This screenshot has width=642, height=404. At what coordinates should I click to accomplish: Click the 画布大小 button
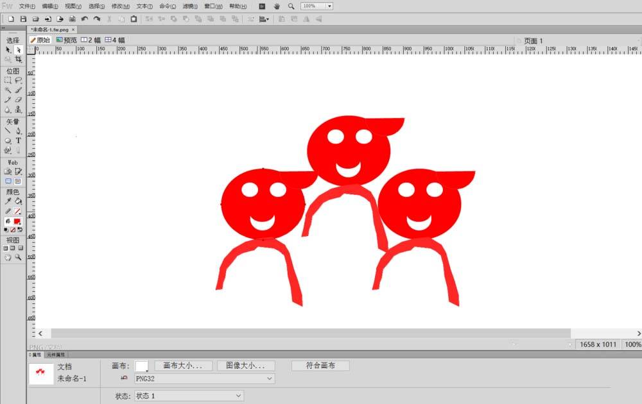coord(183,366)
